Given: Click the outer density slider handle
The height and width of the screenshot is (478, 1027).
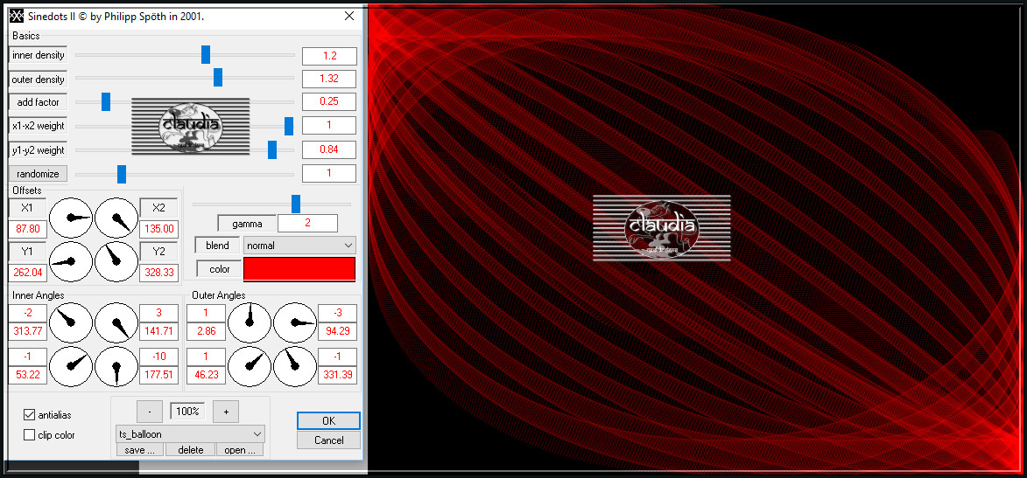Looking at the screenshot, I should click(x=218, y=77).
